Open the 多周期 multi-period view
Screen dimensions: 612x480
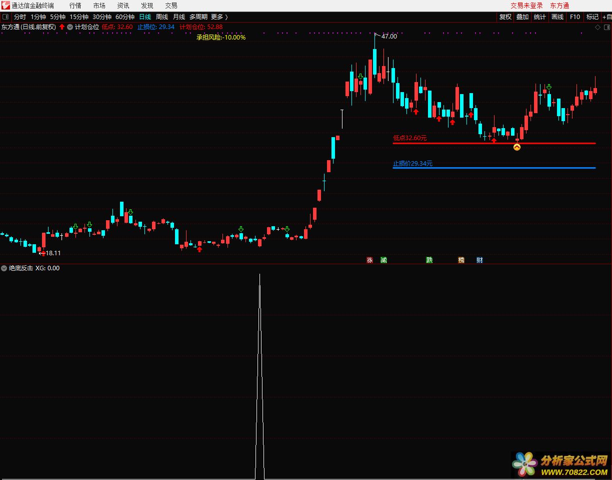198,17
